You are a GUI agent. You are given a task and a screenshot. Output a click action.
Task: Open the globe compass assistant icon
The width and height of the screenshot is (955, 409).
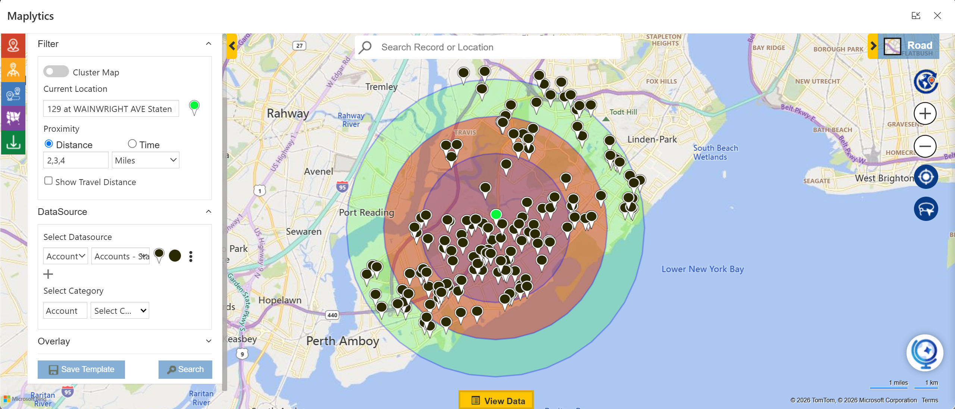(925, 353)
